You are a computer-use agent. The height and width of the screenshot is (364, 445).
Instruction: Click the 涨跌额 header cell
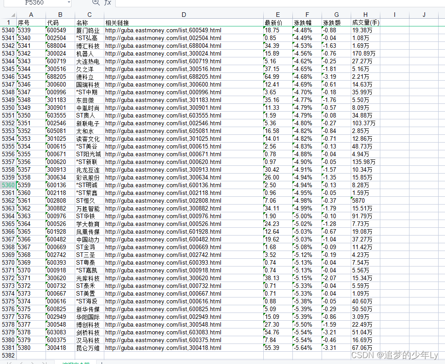tap(336, 22)
